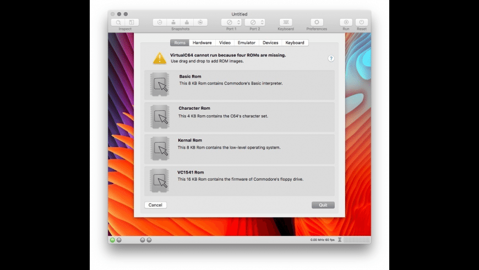Click the gray LED next to the green one

click(x=119, y=240)
